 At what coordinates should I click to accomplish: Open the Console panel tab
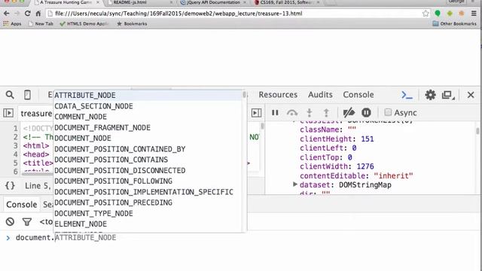[x=358, y=95]
